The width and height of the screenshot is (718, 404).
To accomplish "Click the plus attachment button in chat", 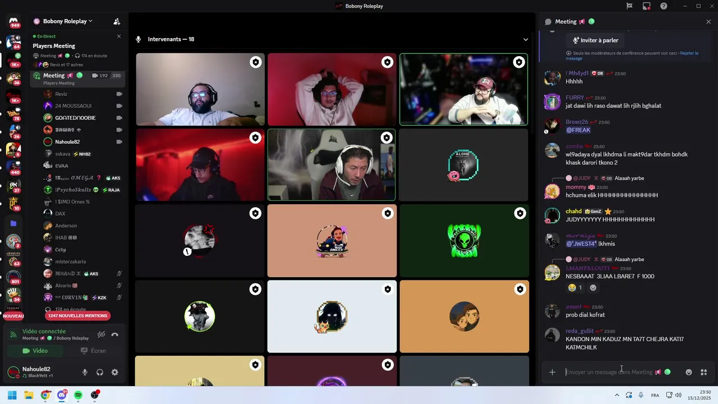I will [552, 372].
